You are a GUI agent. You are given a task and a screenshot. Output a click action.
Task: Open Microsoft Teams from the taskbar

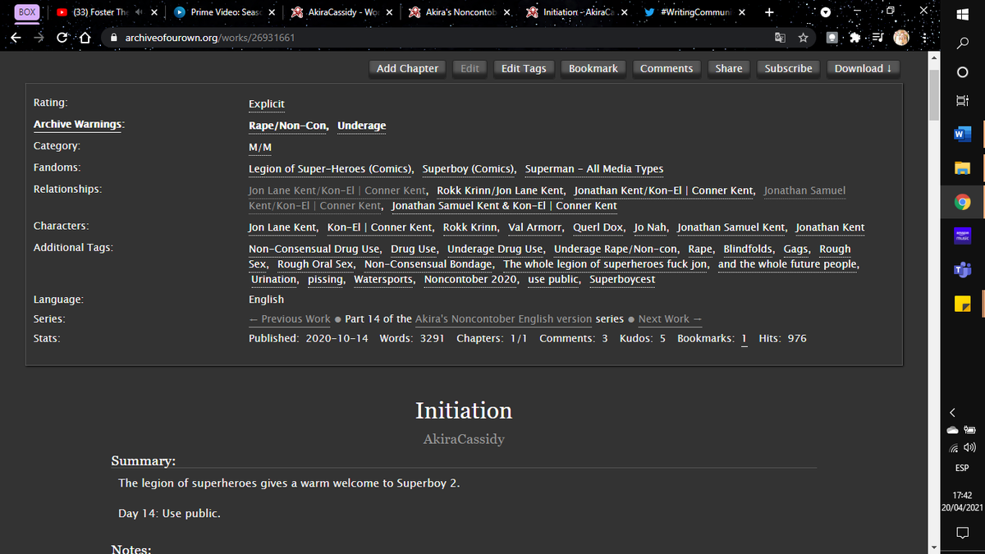tap(964, 269)
